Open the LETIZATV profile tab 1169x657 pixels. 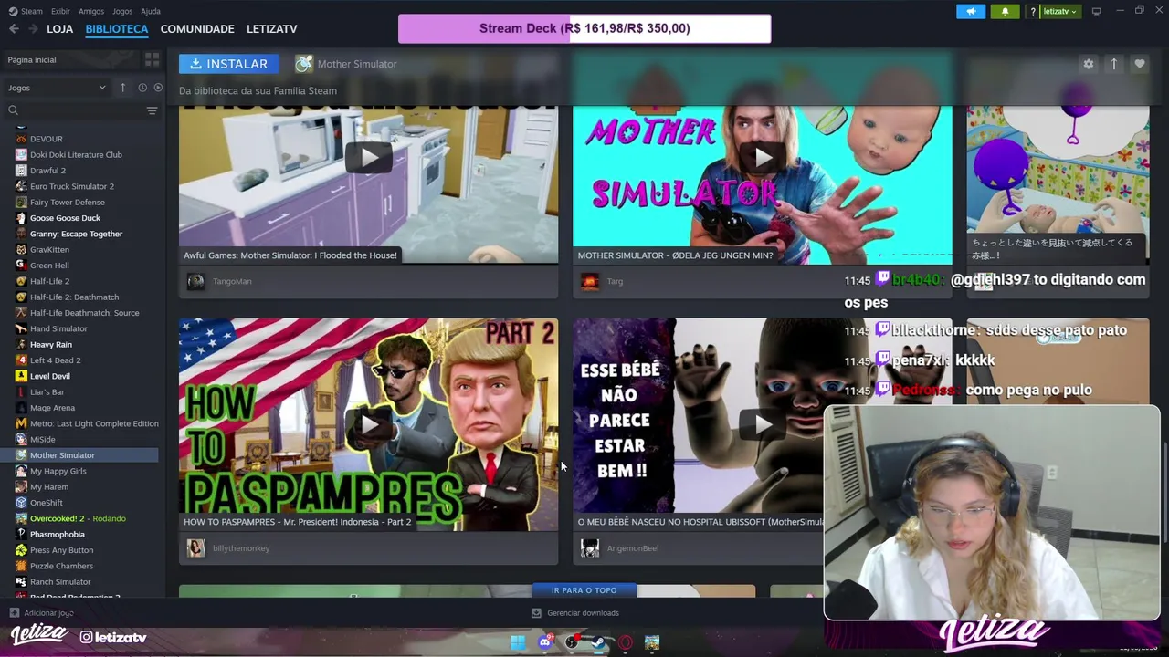(272, 29)
